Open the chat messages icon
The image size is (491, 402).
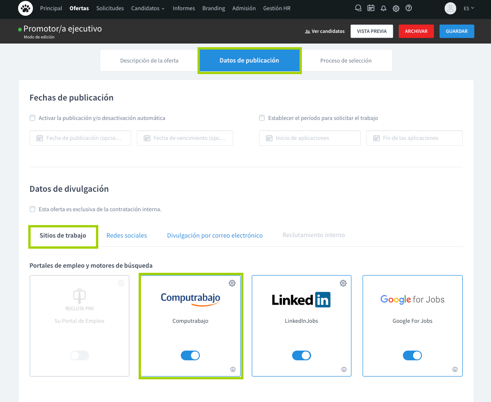(x=358, y=8)
